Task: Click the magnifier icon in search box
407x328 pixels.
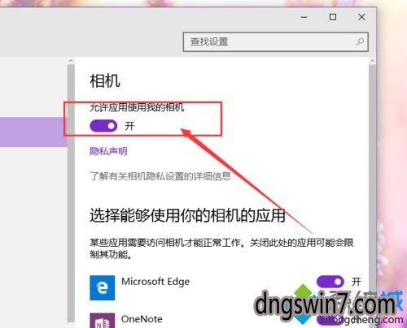Action: 360,41
